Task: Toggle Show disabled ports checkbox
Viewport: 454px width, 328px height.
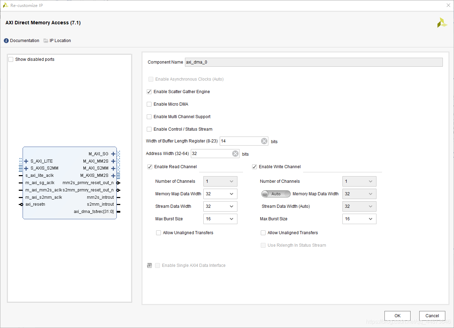Action: (x=11, y=59)
